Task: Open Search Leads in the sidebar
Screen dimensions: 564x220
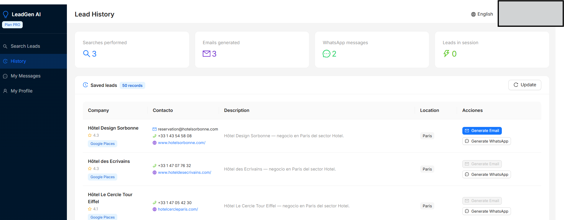Action: [33, 46]
